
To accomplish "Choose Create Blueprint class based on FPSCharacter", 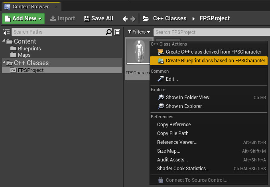I will click(x=209, y=61).
